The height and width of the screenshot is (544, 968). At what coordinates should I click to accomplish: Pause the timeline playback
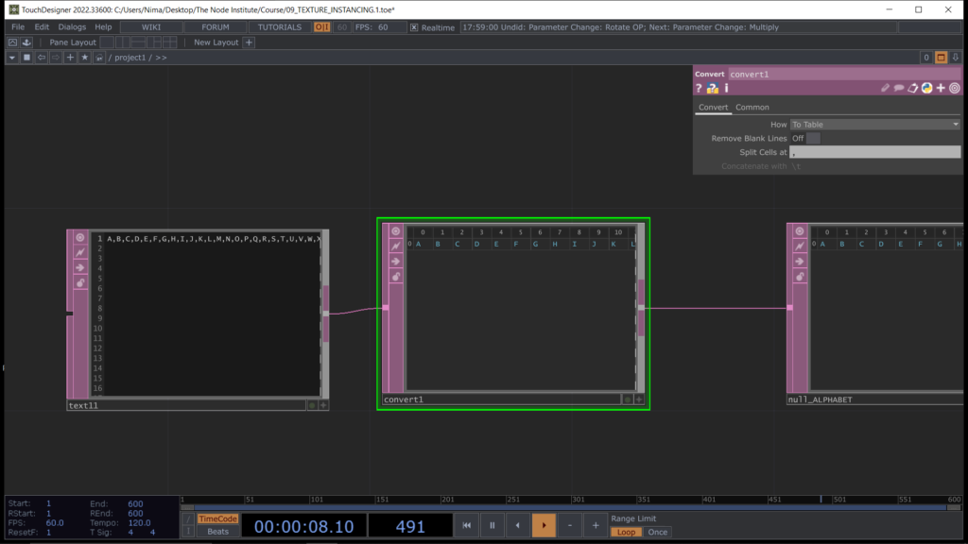pyautogui.click(x=492, y=525)
